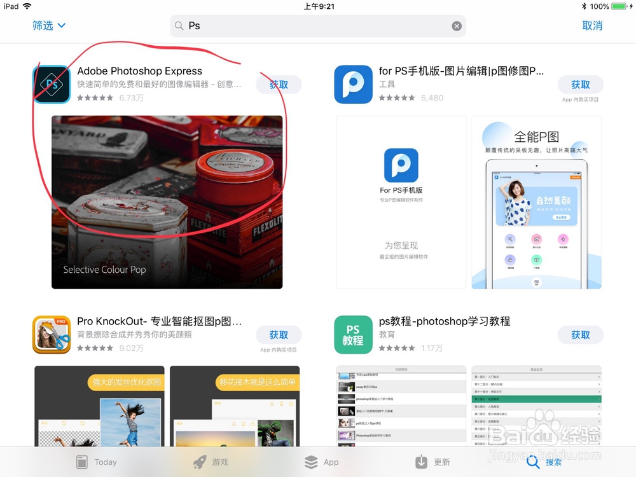This screenshot has width=636, height=477.
Task: Open the Selective Colour Pop preview image
Action: click(x=167, y=202)
